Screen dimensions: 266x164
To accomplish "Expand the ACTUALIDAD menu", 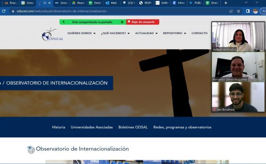I will tap(146, 33).
